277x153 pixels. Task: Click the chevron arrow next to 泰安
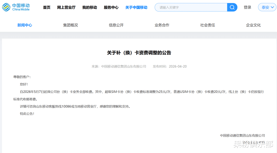pyautogui.click(x=272, y=7)
